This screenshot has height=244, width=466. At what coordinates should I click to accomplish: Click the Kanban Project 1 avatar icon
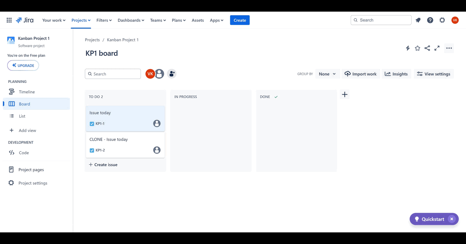coord(11,40)
